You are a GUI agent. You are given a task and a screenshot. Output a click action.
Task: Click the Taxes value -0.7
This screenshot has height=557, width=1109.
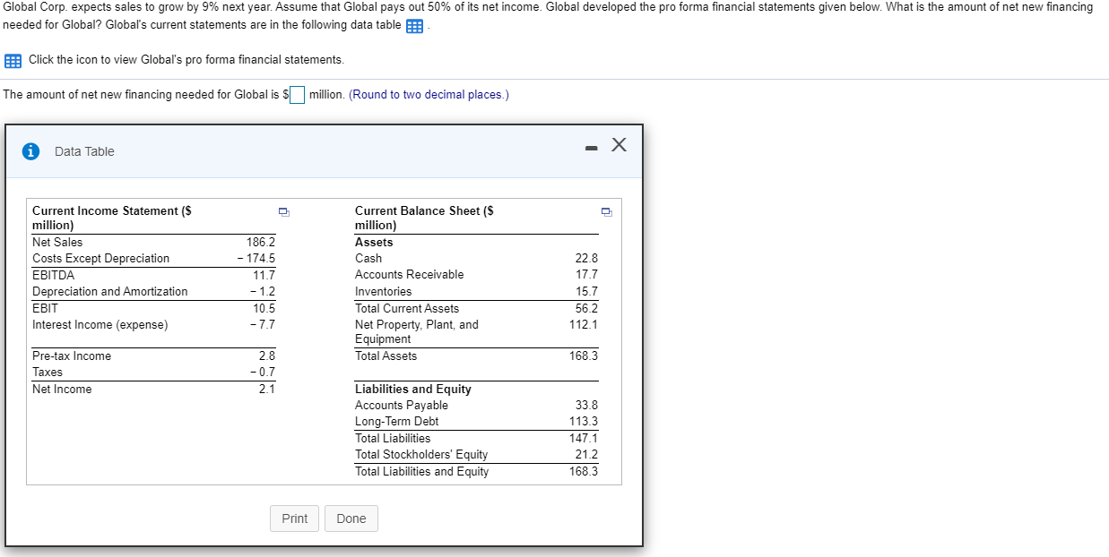[x=263, y=373]
